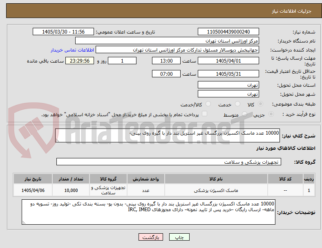Click the شرح کلی نیاز label

coord(299,136)
